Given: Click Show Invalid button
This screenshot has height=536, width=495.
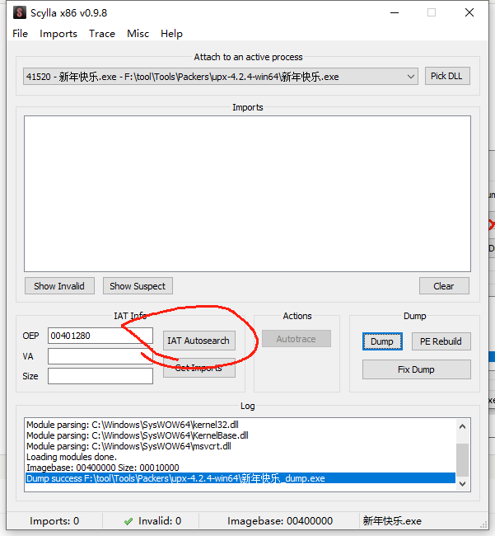Looking at the screenshot, I should [59, 286].
